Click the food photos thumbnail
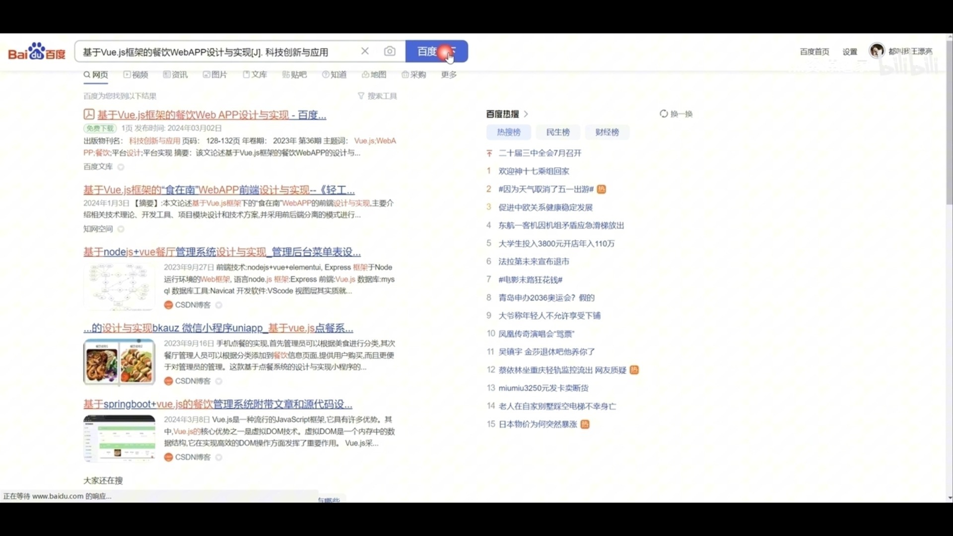 point(119,362)
